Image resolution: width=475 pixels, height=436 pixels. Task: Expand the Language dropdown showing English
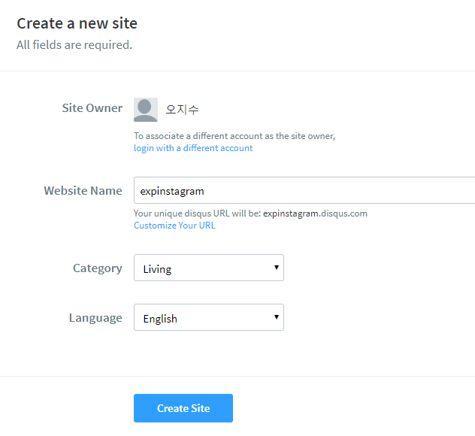(x=209, y=317)
